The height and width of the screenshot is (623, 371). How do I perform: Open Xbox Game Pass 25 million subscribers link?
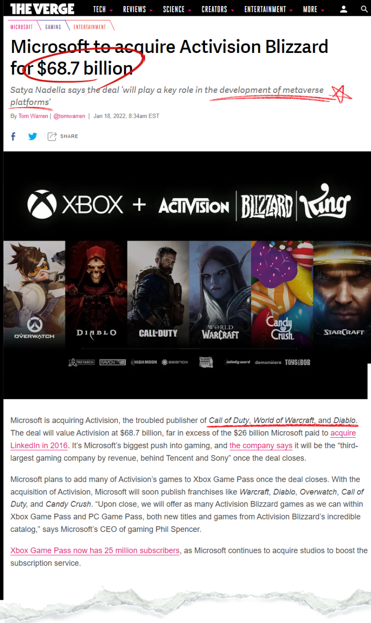click(95, 551)
